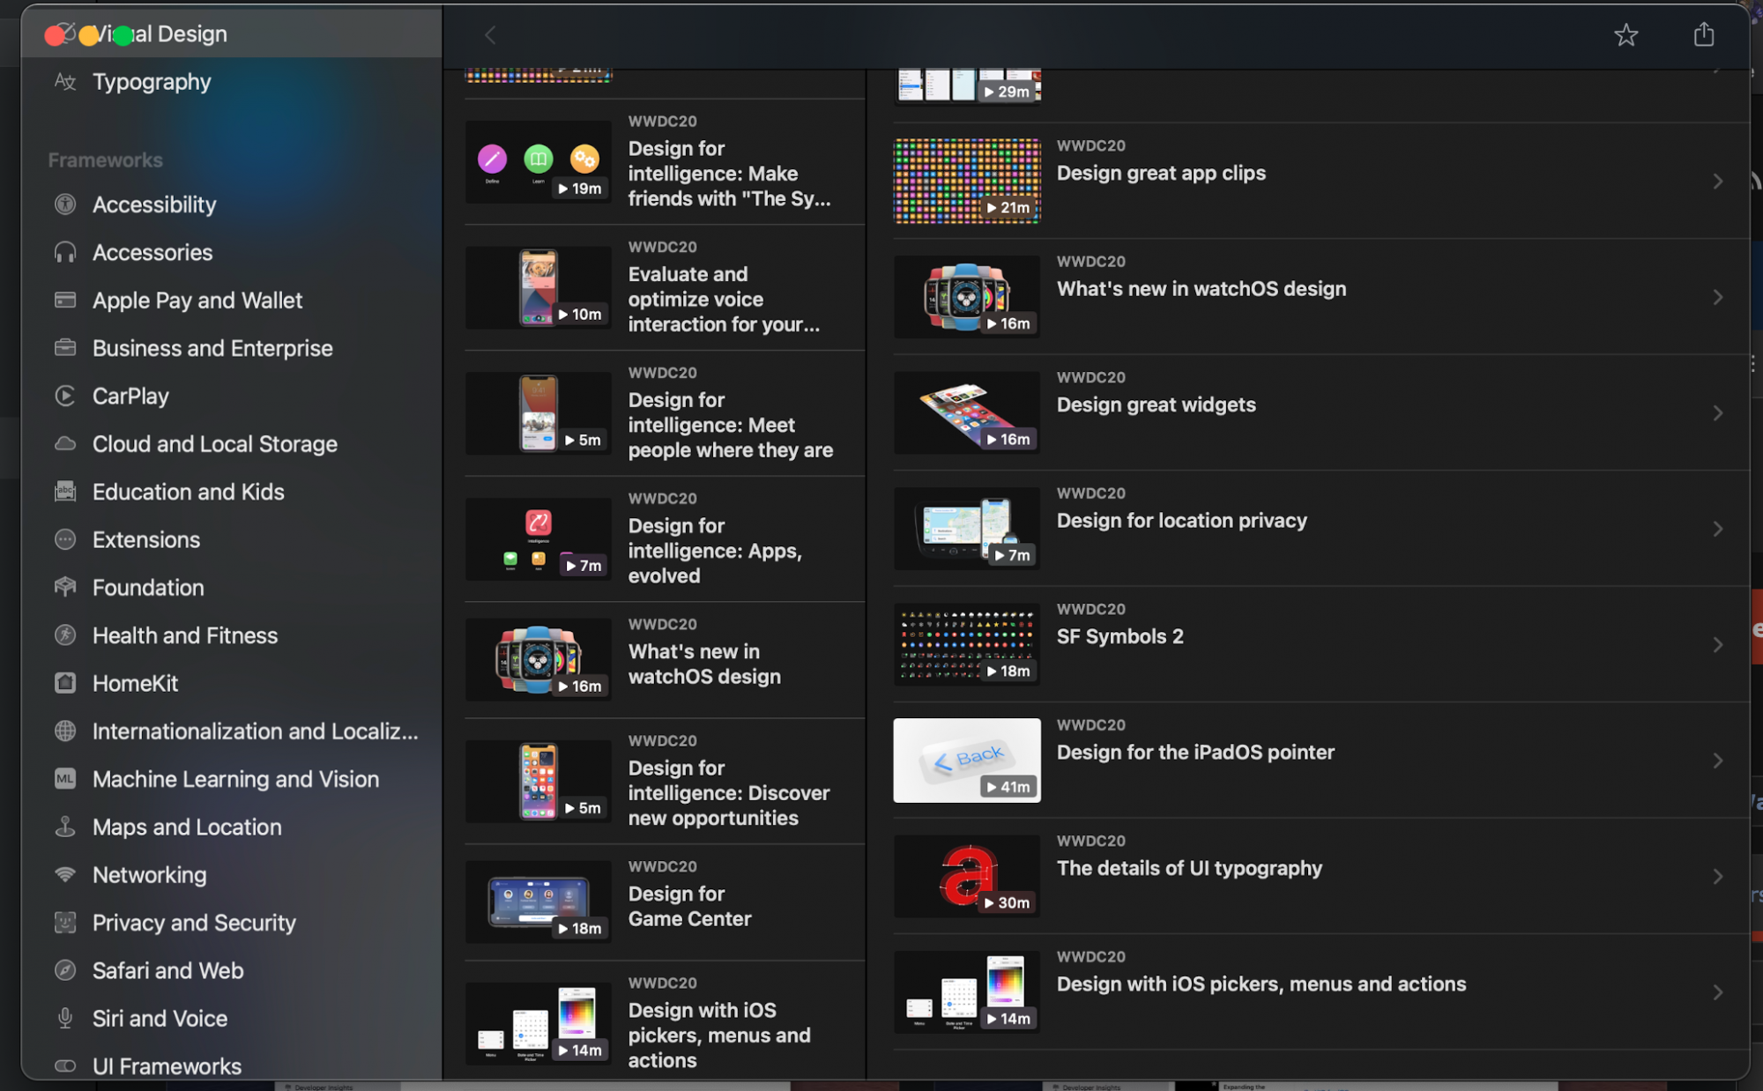The width and height of the screenshot is (1763, 1091).
Task: Click the Maps and Location pin icon
Action: point(65,827)
